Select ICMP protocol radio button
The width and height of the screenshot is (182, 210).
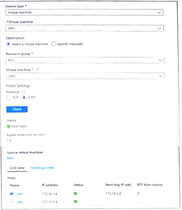(x=24, y=98)
